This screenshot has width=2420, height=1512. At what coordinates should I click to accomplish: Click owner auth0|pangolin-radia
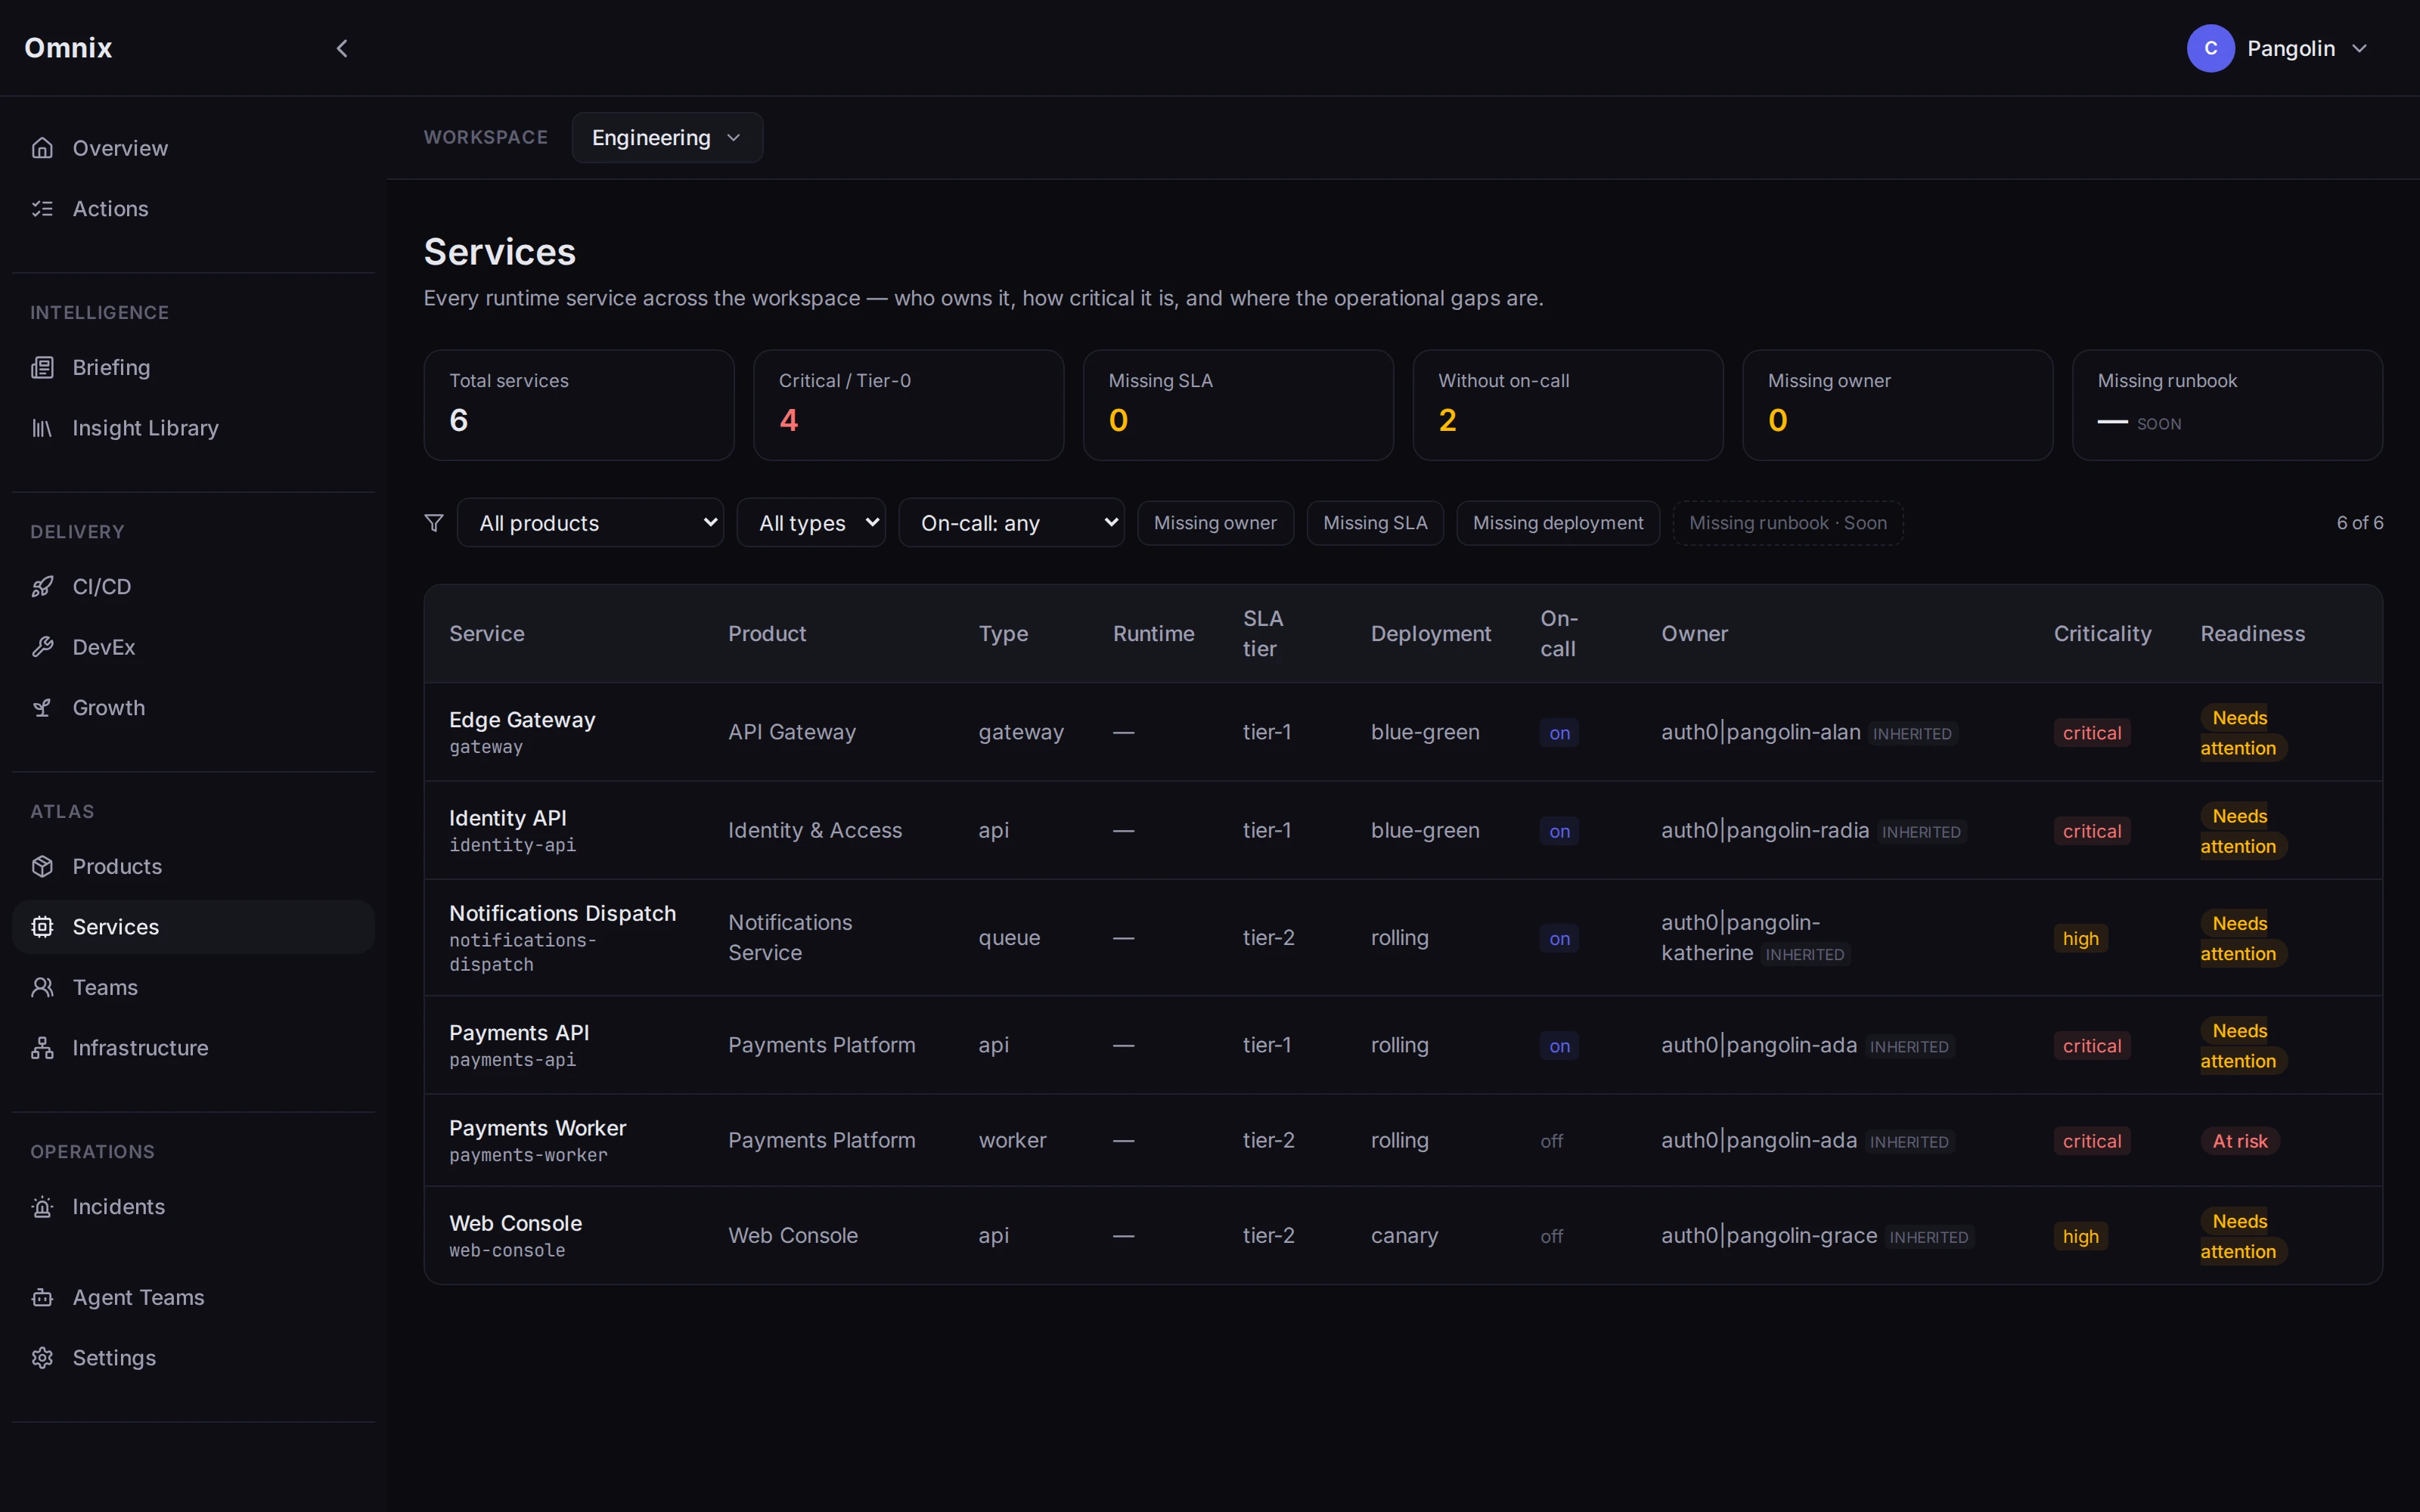click(x=1764, y=831)
